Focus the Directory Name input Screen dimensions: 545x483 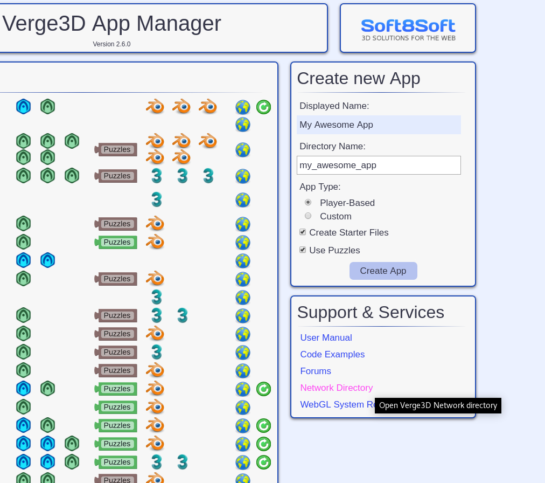[379, 165]
